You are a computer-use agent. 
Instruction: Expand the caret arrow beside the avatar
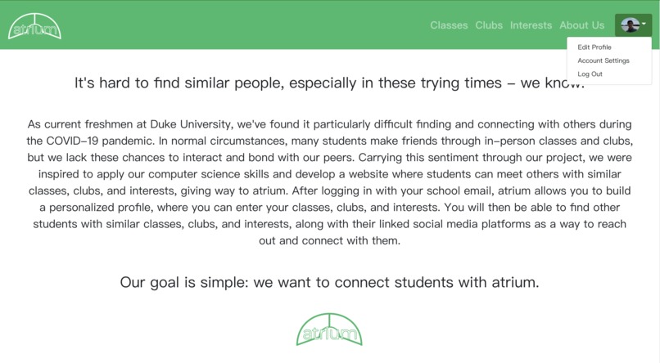click(644, 24)
